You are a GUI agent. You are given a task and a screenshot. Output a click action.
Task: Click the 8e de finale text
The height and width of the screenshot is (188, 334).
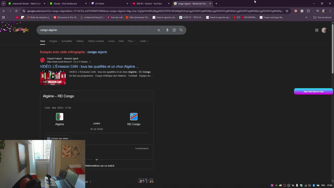[97, 129]
